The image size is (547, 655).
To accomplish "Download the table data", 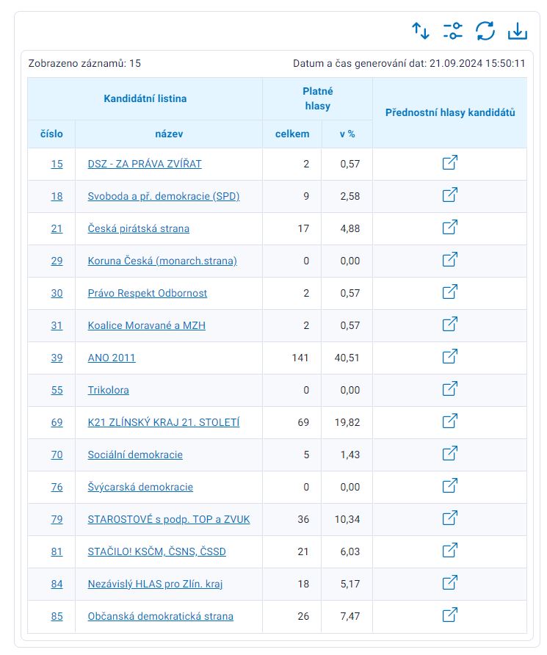I will 518,31.
